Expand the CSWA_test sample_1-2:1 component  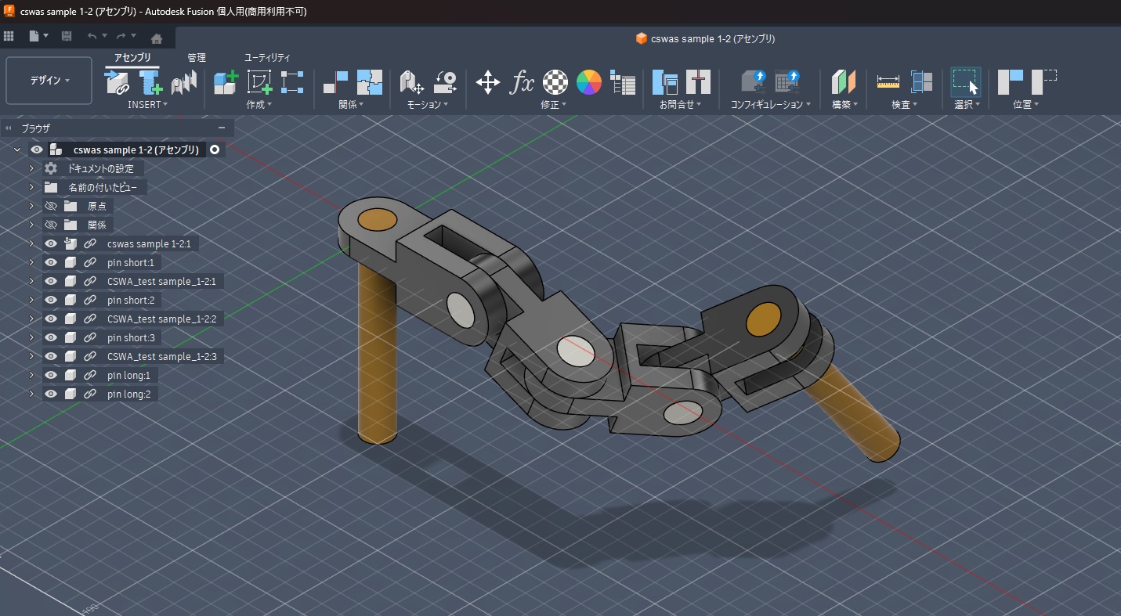31,281
